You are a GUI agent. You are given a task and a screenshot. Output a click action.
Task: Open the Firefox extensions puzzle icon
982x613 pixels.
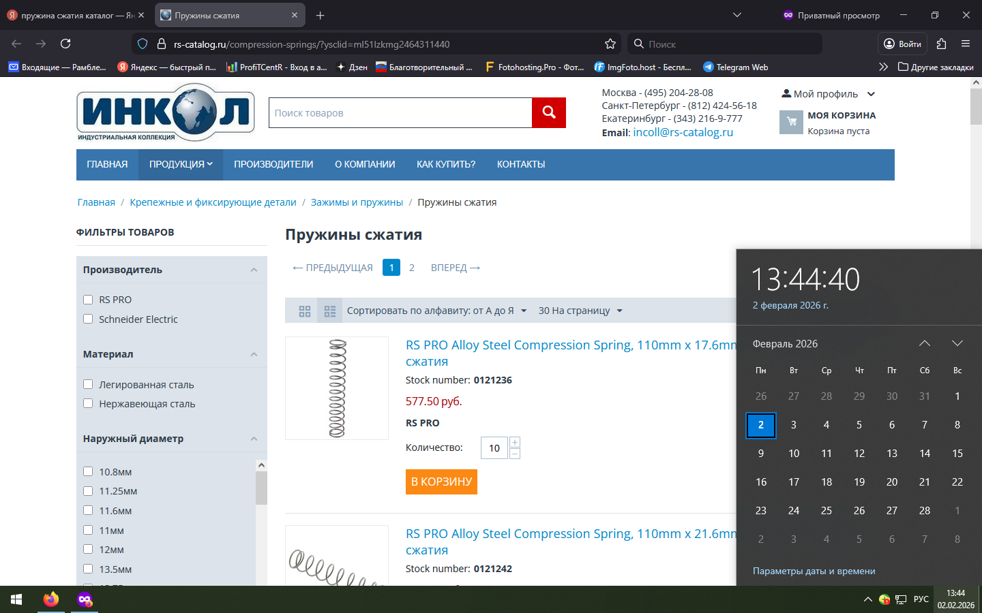pos(941,44)
